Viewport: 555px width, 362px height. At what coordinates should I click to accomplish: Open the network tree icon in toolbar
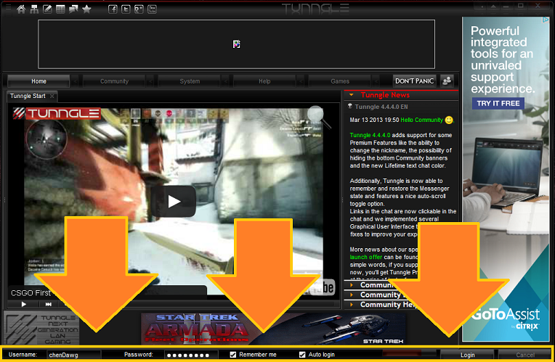tap(34, 9)
